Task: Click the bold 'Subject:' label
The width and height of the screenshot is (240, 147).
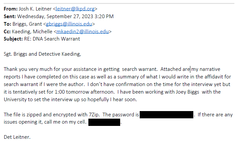Action: 13,39
